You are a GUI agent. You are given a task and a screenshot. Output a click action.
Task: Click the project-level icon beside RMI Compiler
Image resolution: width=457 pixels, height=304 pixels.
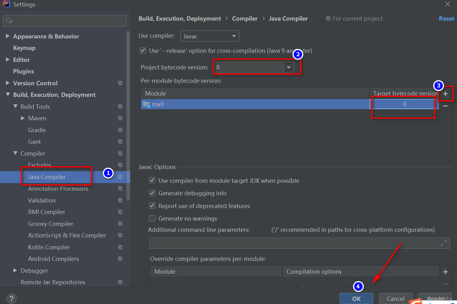(120, 212)
